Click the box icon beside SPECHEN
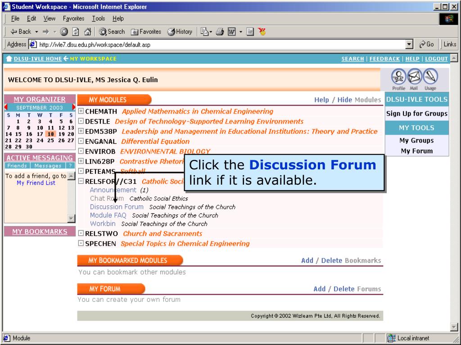The height and width of the screenshot is (345, 461). (81, 243)
